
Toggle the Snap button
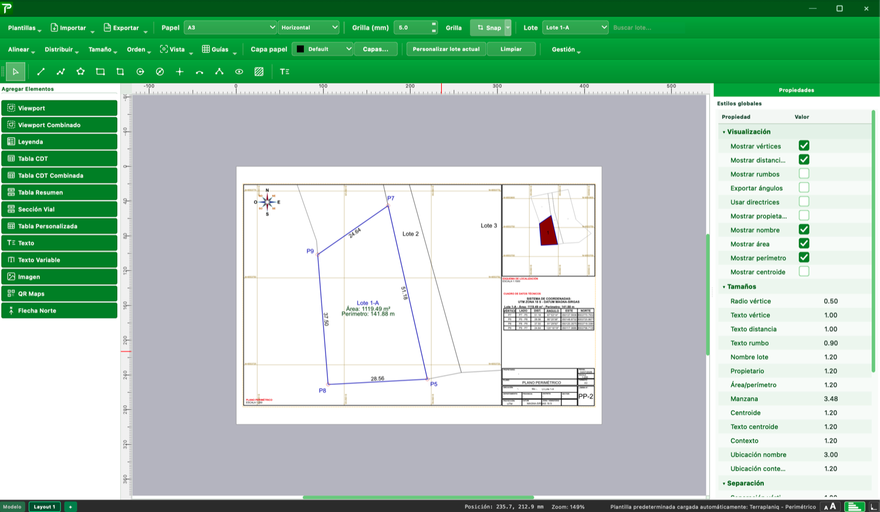pyautogui.click(x=488, y=28)
